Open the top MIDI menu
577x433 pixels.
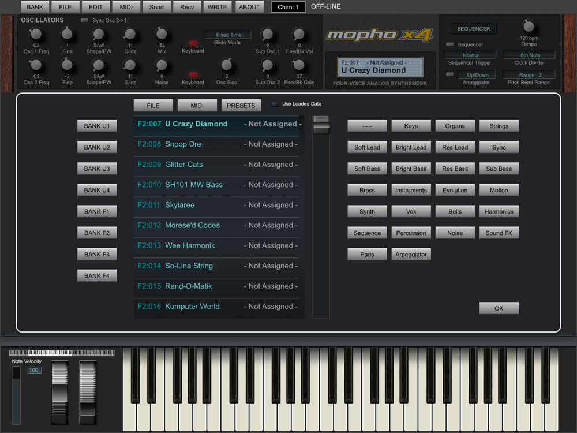point(126,7)
